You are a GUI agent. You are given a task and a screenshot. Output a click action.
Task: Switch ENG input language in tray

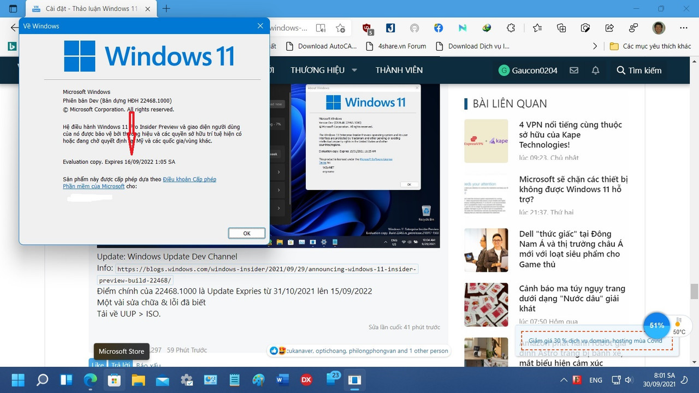tap(596, 380)
